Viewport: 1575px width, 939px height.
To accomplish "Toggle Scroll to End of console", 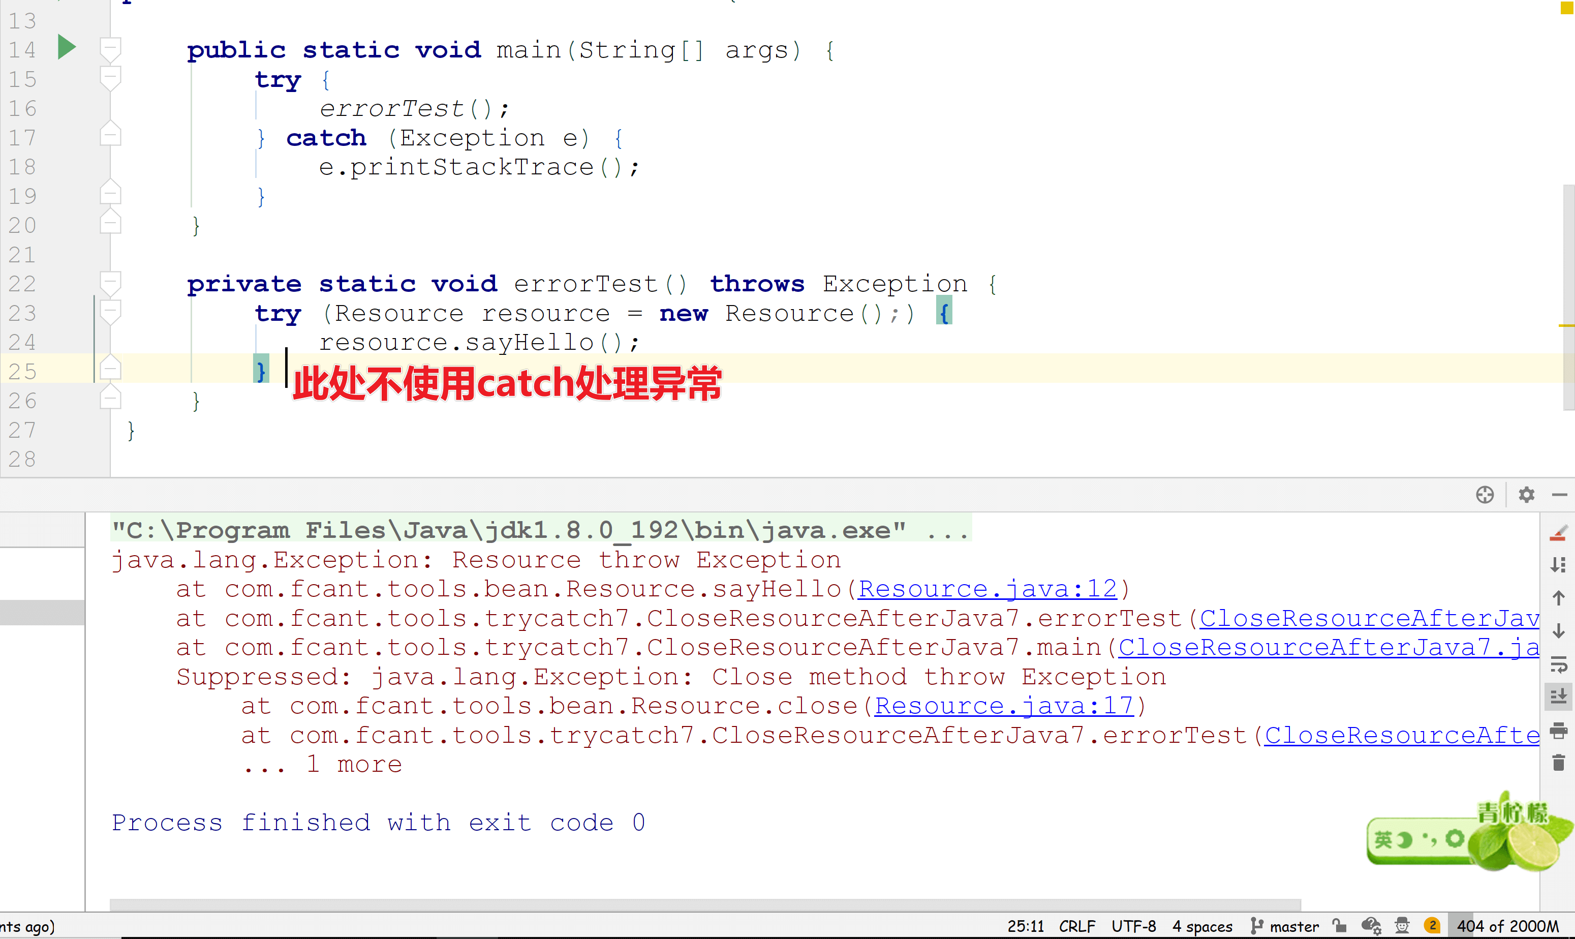I will tap(1558, 696).
